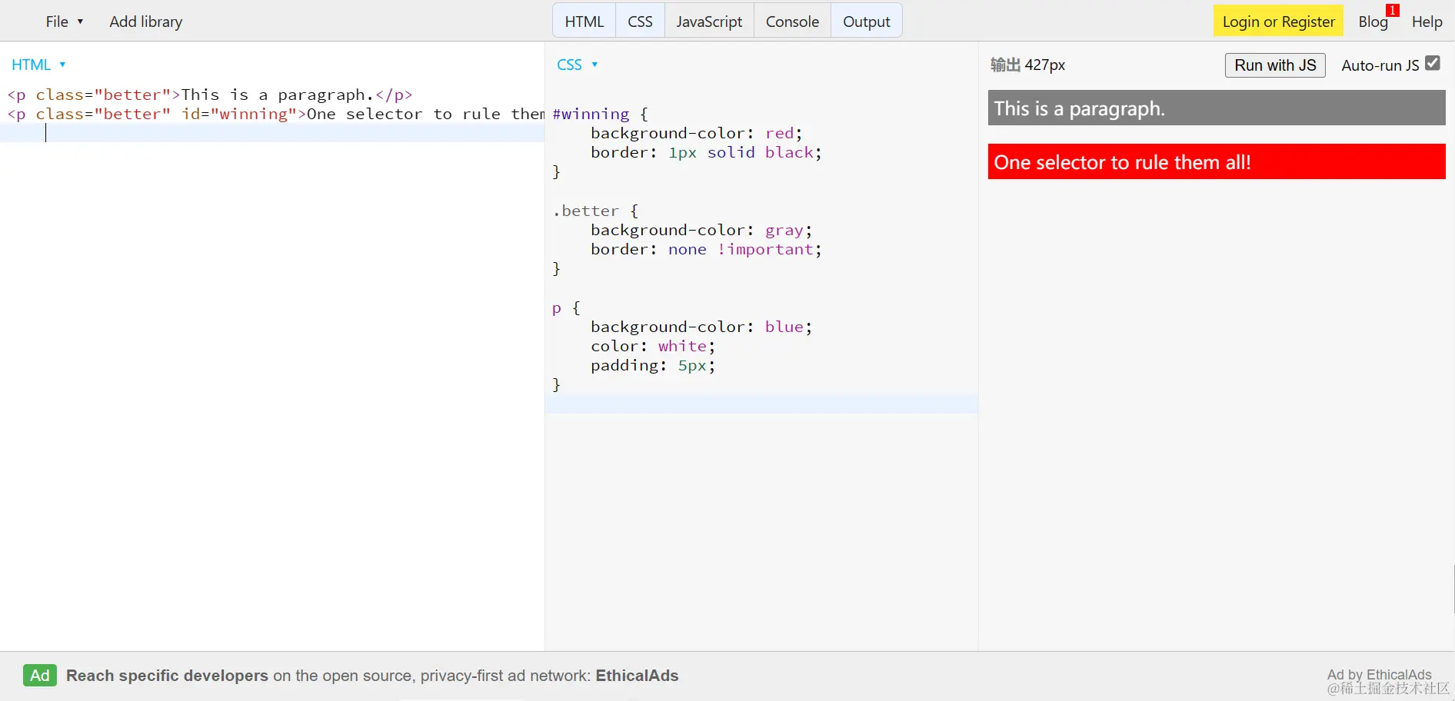Click the Run with JS button
Screen dimensions: 1455x701
pos(1275,65)
